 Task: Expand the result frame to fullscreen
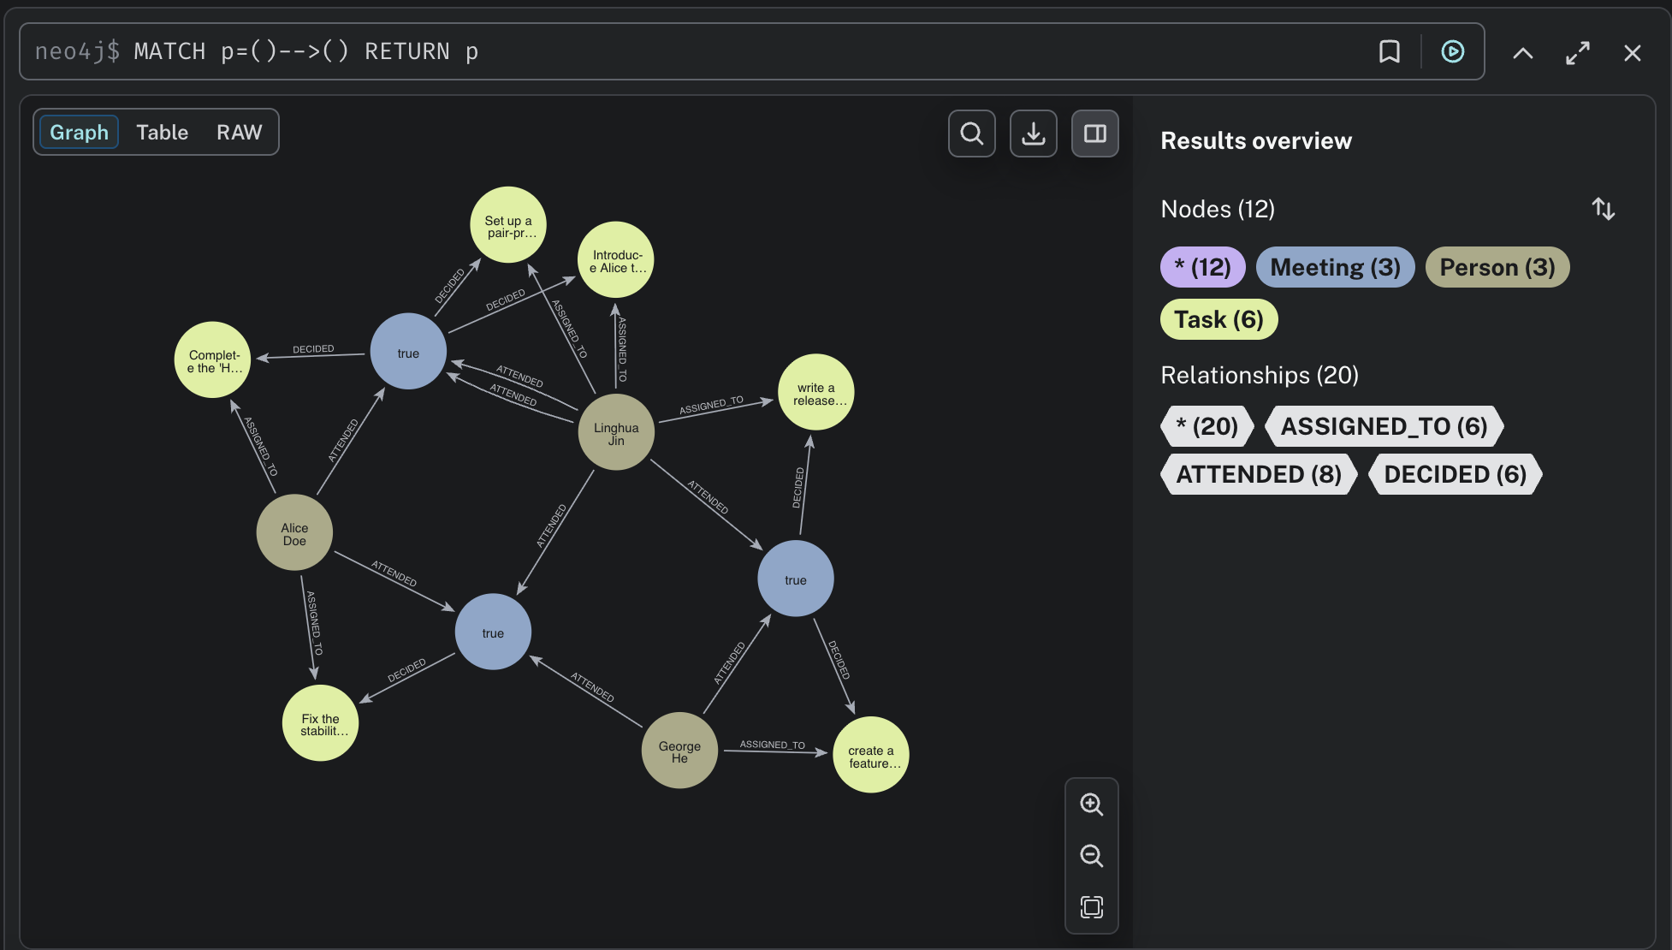coord(1578,51)
